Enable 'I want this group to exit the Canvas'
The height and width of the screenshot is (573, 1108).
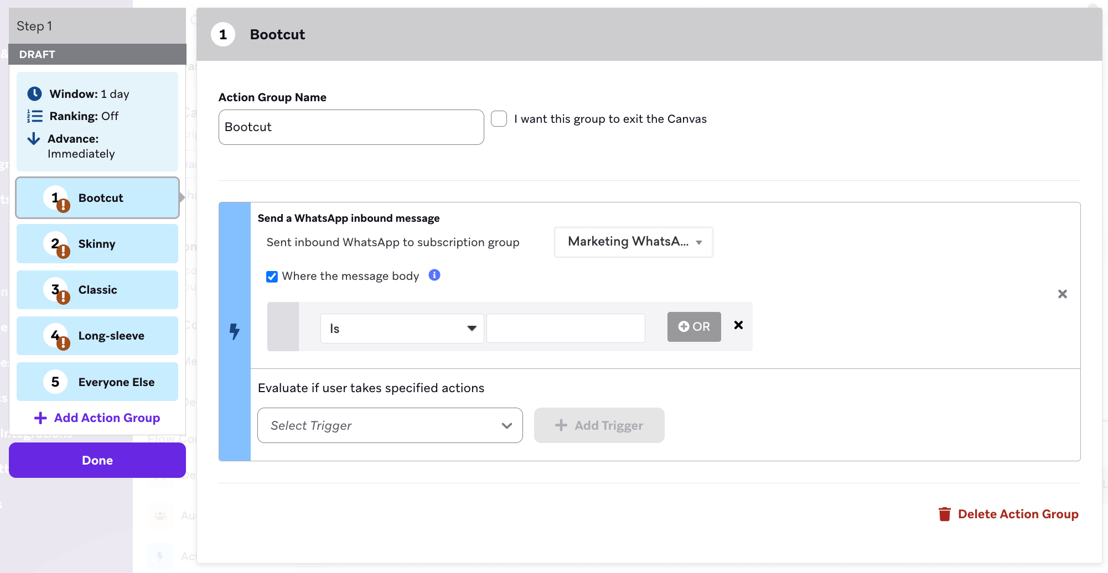499,119
